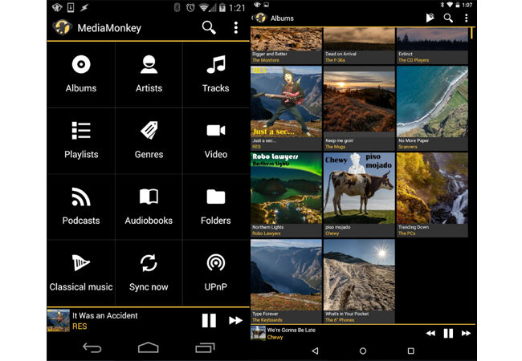Rewind 'We're Gonna Be Late' track
The height and width of the screenshot is (361, 522).
click(x=430, y=333)
